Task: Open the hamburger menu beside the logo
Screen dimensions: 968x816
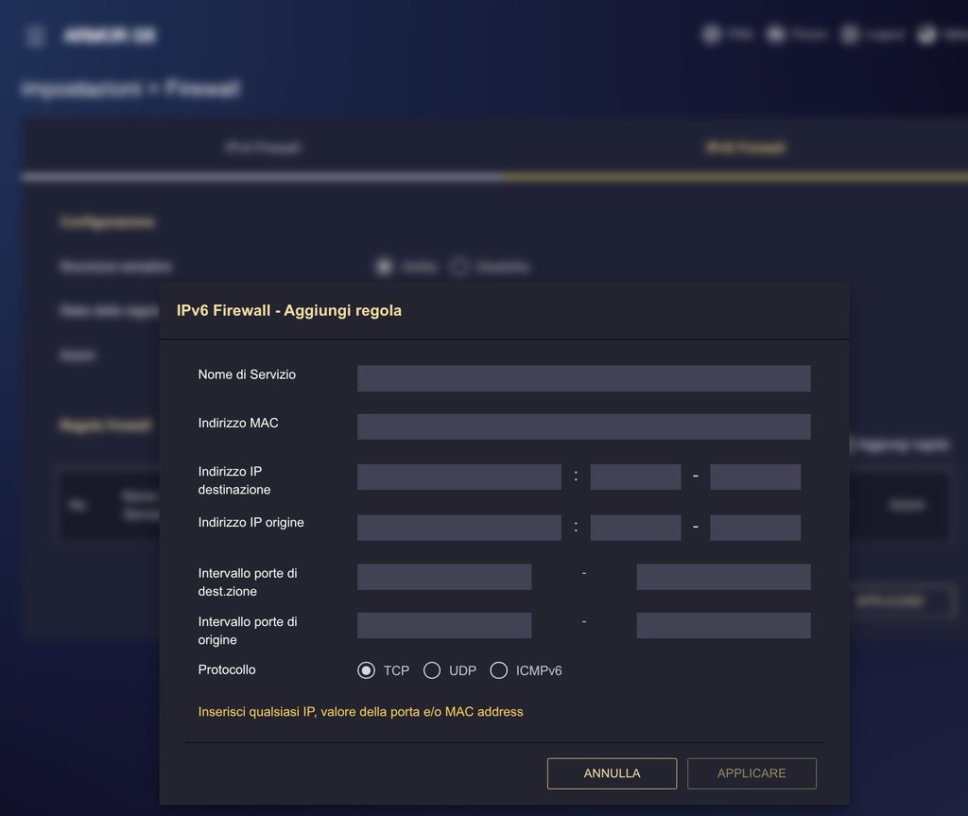Action: tap(36, 37)
